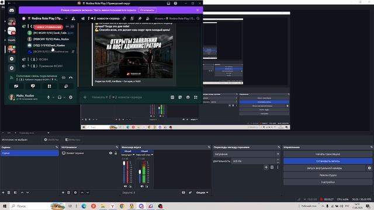
Task: Disconnect from voice with the hang-up icon
Action: pyautogui.click(x=71, y=78)
